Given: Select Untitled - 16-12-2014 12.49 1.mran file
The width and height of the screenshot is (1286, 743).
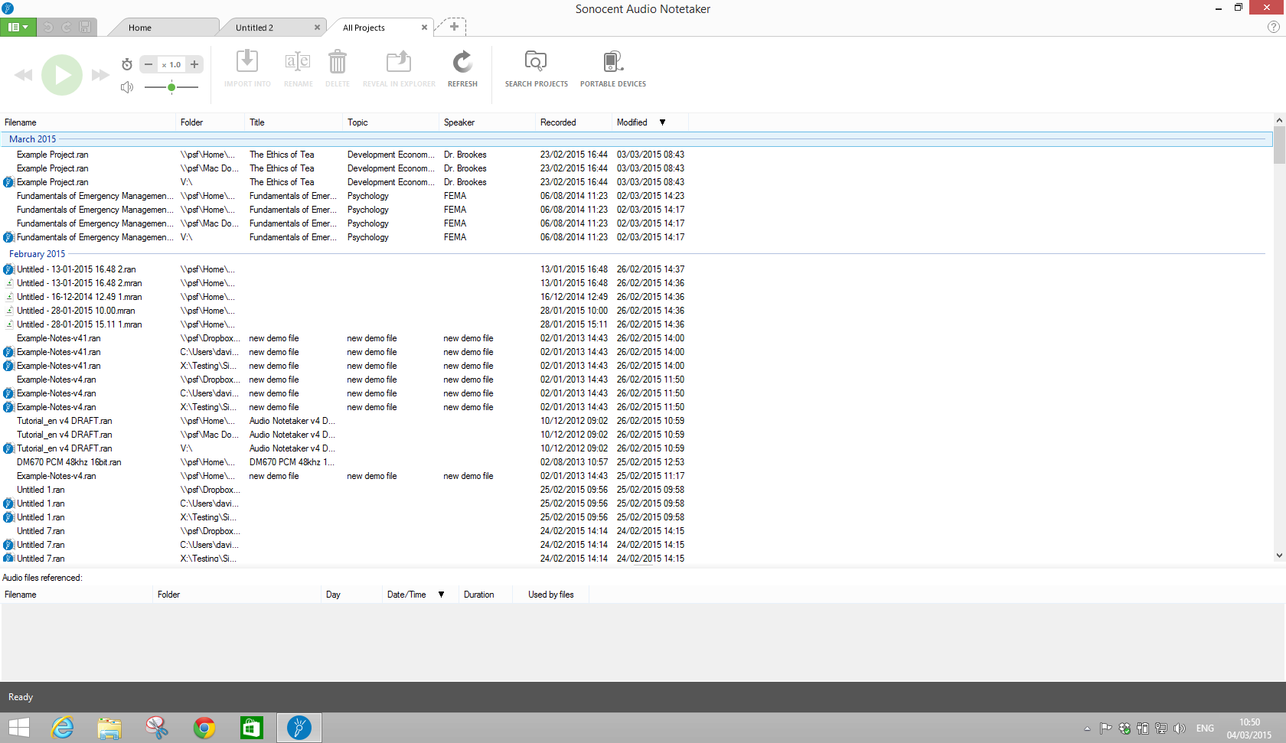Looking at the screenshot, I should tap(344, 297).
